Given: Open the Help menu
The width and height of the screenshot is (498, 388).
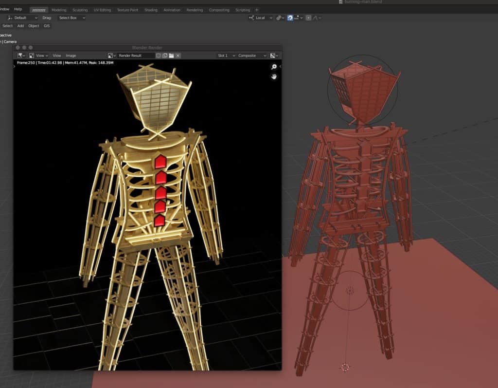Looking at the screenshot, I should [x=18, y=9].
